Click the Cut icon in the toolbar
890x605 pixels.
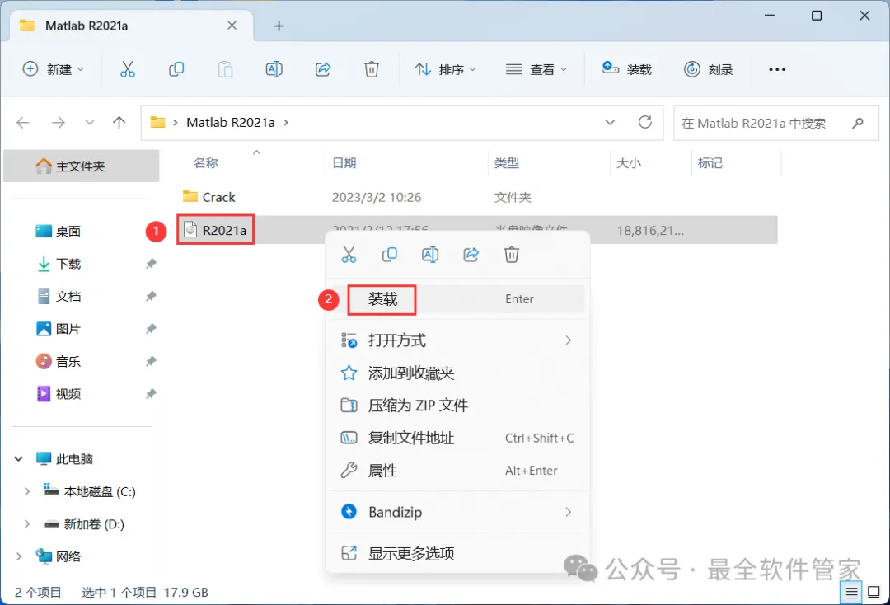tap(127, 69)
